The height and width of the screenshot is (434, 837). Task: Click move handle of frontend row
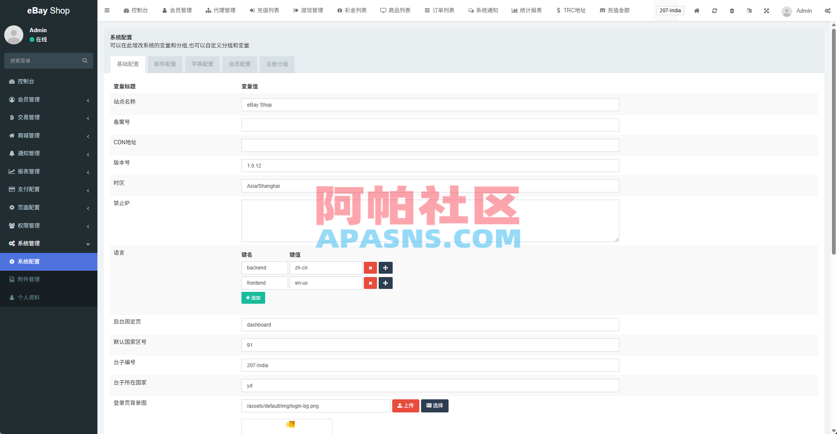[x=385, y=283]
